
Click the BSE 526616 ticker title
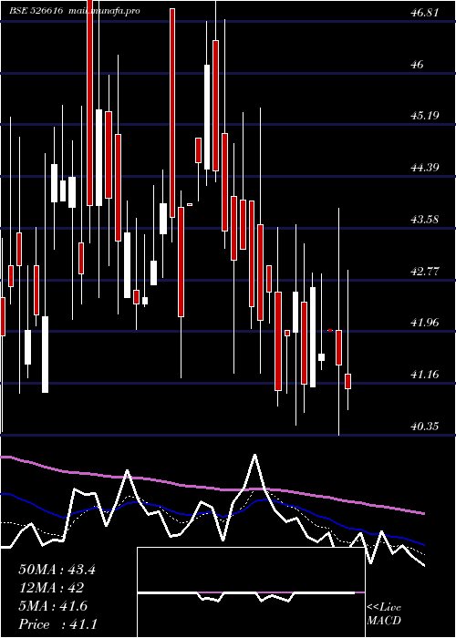(x=36, y=11)
